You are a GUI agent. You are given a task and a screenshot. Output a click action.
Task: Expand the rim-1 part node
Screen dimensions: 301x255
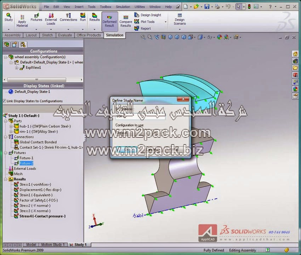pyautogui.click(x=11, y=132)
